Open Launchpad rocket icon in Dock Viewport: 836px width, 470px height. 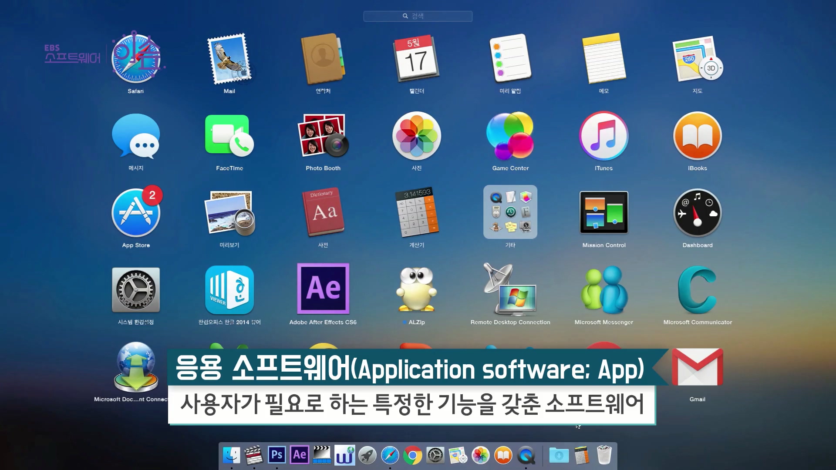click(x=367, y=456)
